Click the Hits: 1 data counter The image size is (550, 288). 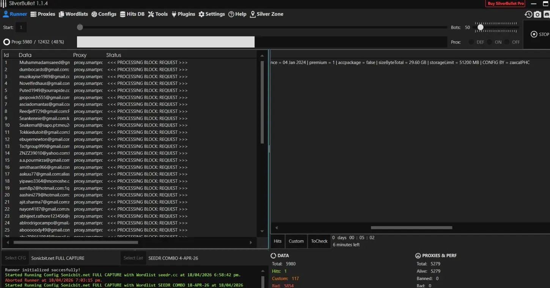pos(280,271)
